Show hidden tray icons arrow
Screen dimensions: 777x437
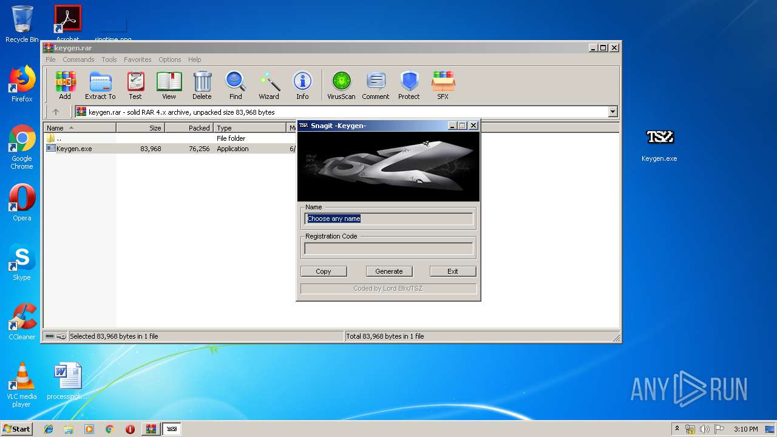677,429
